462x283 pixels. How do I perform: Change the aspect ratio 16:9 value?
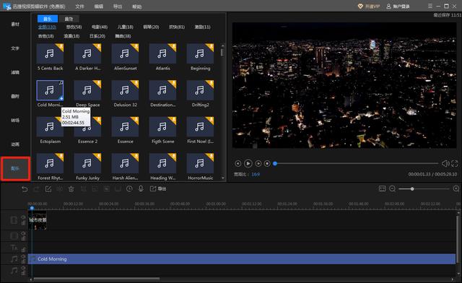click(x=256, y=174)
